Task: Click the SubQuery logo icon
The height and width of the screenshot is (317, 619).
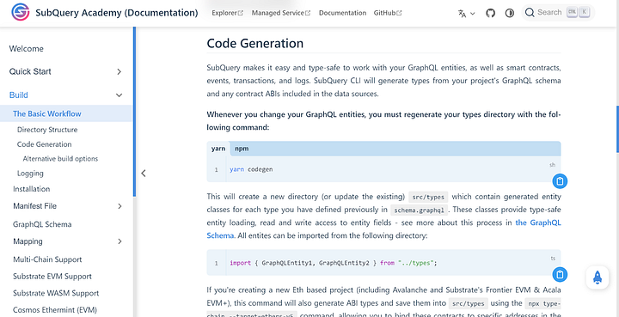Action: [x=20, y=13]
